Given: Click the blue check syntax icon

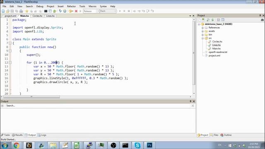Looking at the screenshot, I should tap(60, 11).
